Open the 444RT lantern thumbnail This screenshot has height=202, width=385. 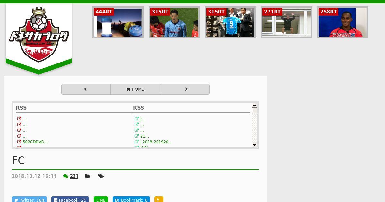pyautogui.click(x=118, y=22)
